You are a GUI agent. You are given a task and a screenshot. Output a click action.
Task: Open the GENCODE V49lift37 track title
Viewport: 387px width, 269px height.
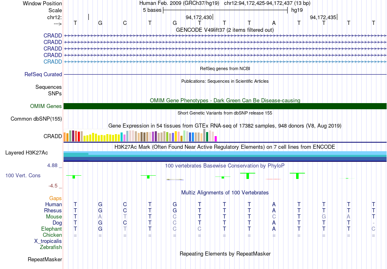click(x=224, y=30)
